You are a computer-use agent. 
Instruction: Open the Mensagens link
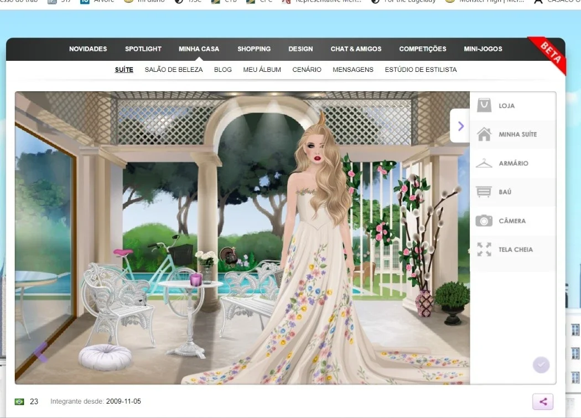click(353, 70)
